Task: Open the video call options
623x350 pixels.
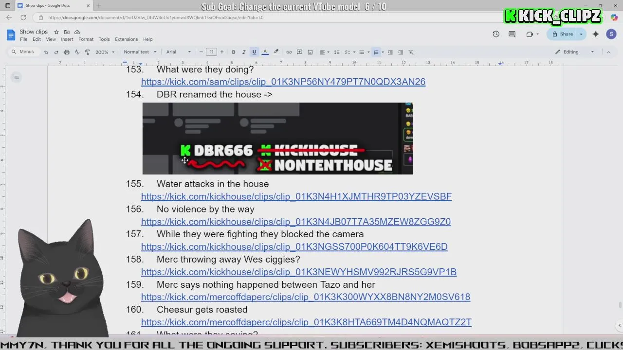Action: click(x=532, y=34)
